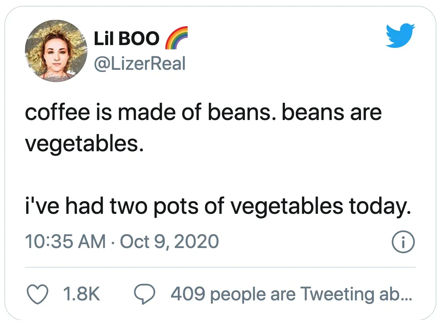Viewport: 443px width, 328px height.
Task: Open the 409 people are Tweeting link
Action: [291, 294]
